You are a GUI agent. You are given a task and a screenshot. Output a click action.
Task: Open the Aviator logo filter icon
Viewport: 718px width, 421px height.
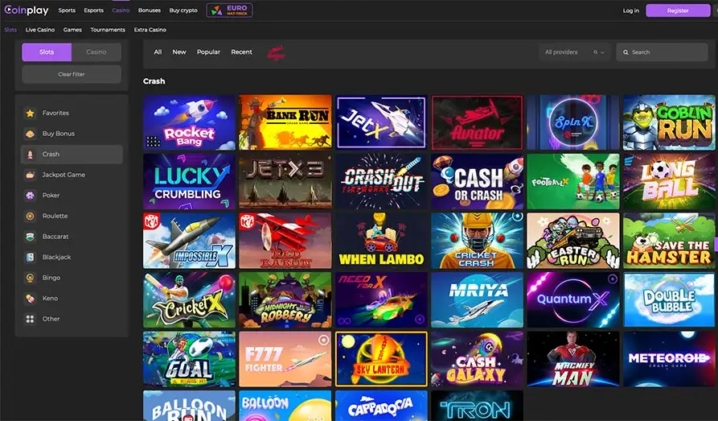point(276,52)
